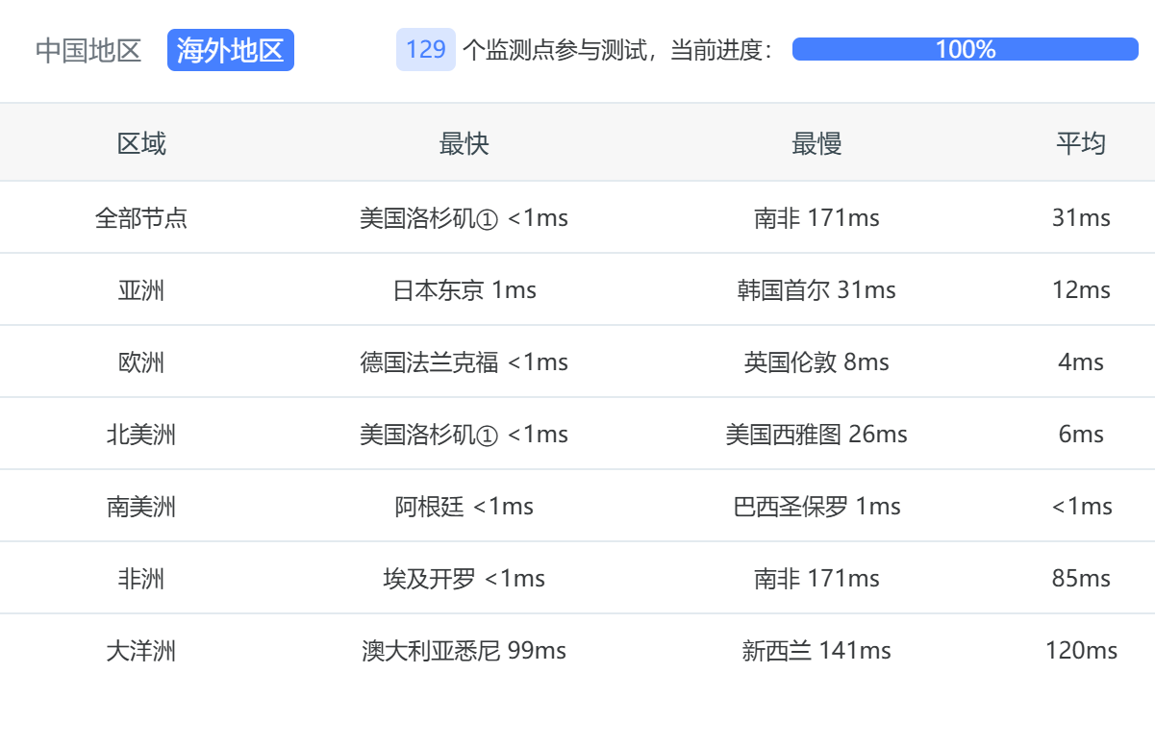The image size is (1155, 748).
Task: Select the 海外地区 tab
Action: (230, 50)
